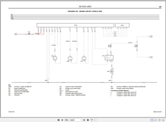Click the SQ9 clutch pedal switch symbol
The height and width of the screenshot is (122, 166).
coord(70,59)
